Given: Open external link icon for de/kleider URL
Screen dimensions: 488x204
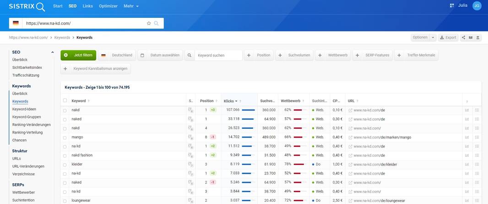Looking at the screenshot, I should (351, 165).
